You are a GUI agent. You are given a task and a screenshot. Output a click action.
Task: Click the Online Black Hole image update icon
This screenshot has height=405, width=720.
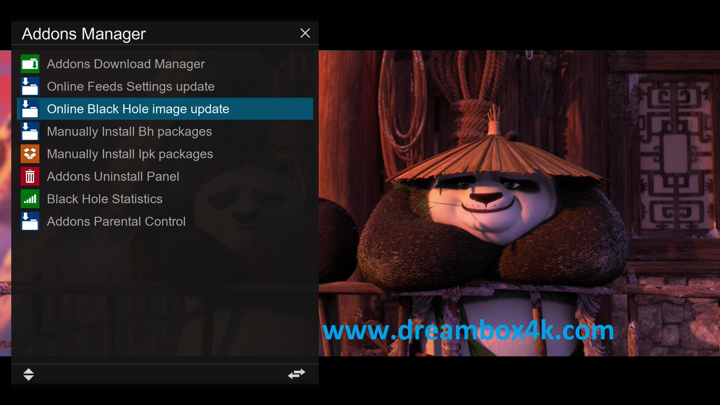(x=30, y=109)
